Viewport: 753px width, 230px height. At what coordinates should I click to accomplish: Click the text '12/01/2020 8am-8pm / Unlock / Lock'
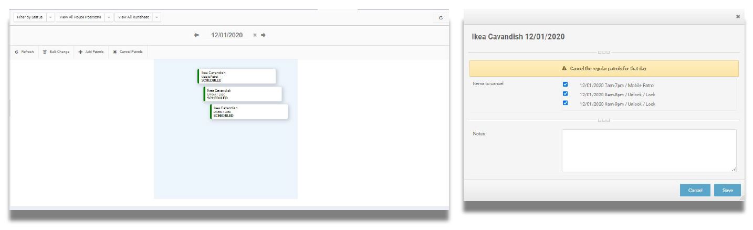coord(618,95)
